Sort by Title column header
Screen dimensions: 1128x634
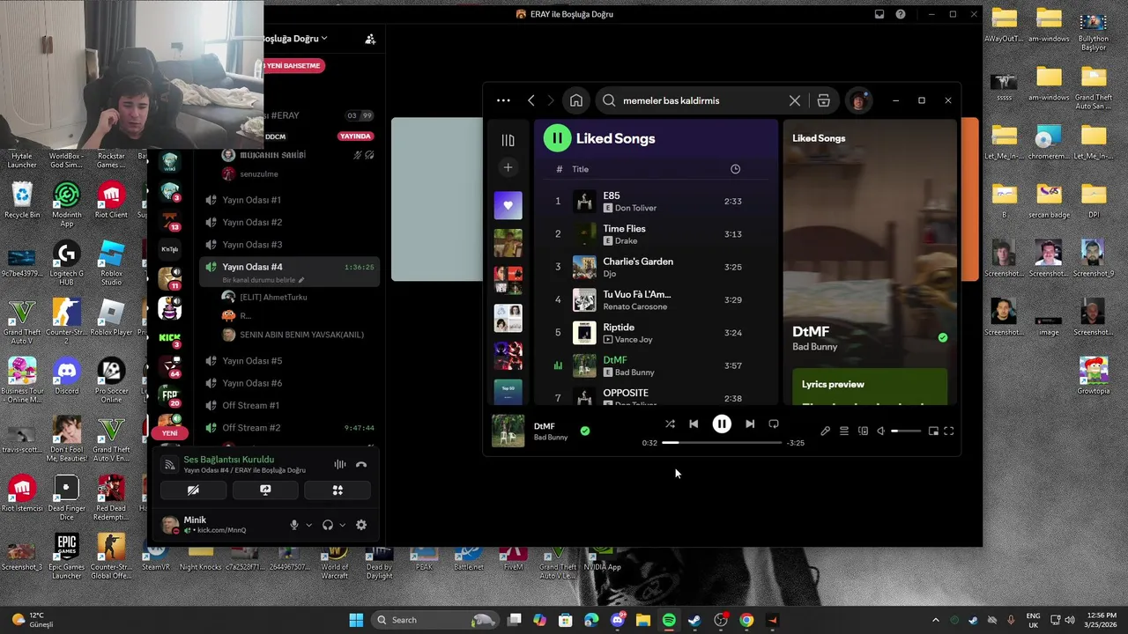pos(581,169)
